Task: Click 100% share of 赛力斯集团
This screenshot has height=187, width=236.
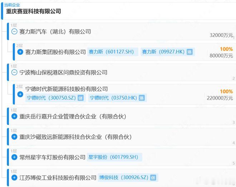Action: (x=226, y=49)
